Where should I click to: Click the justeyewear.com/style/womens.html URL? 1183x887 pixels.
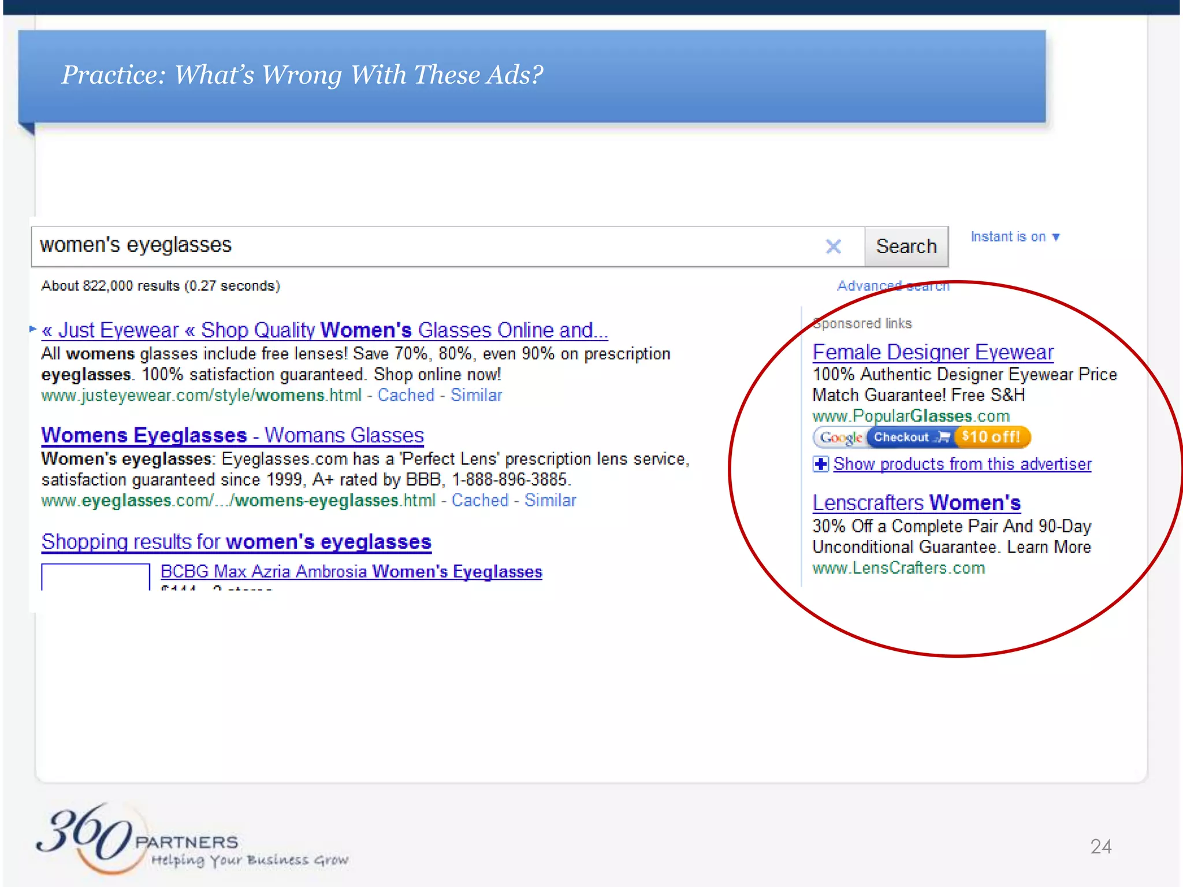(202, 396)
